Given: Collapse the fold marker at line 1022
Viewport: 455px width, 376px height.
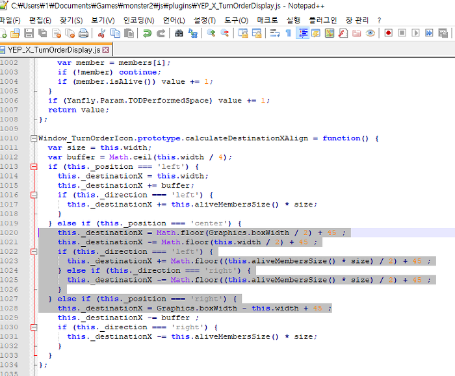Looking at the screenshot, I should click(34, 251).
